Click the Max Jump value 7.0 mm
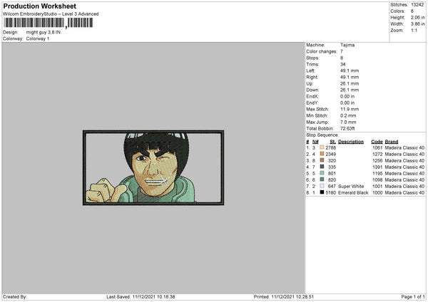This screenshot has height=302, width=428. 348,122
